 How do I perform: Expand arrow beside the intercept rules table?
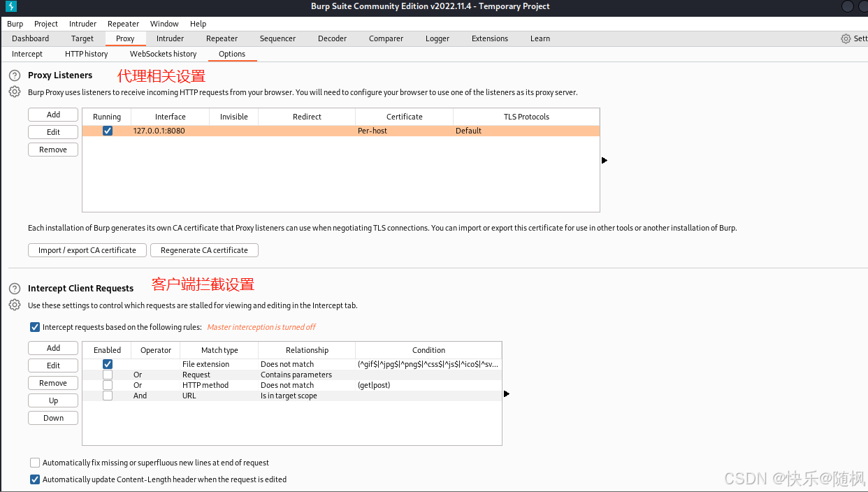(507, 393)
